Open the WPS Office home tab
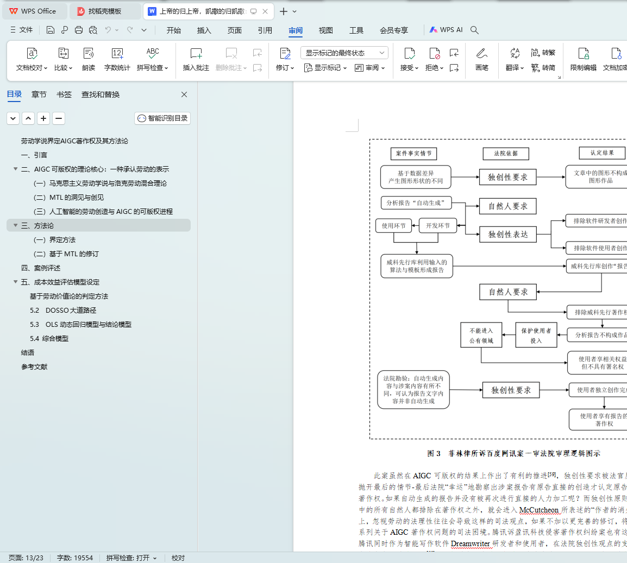The height and width of the screenshot is (563, 627). (x=35, y=11)
